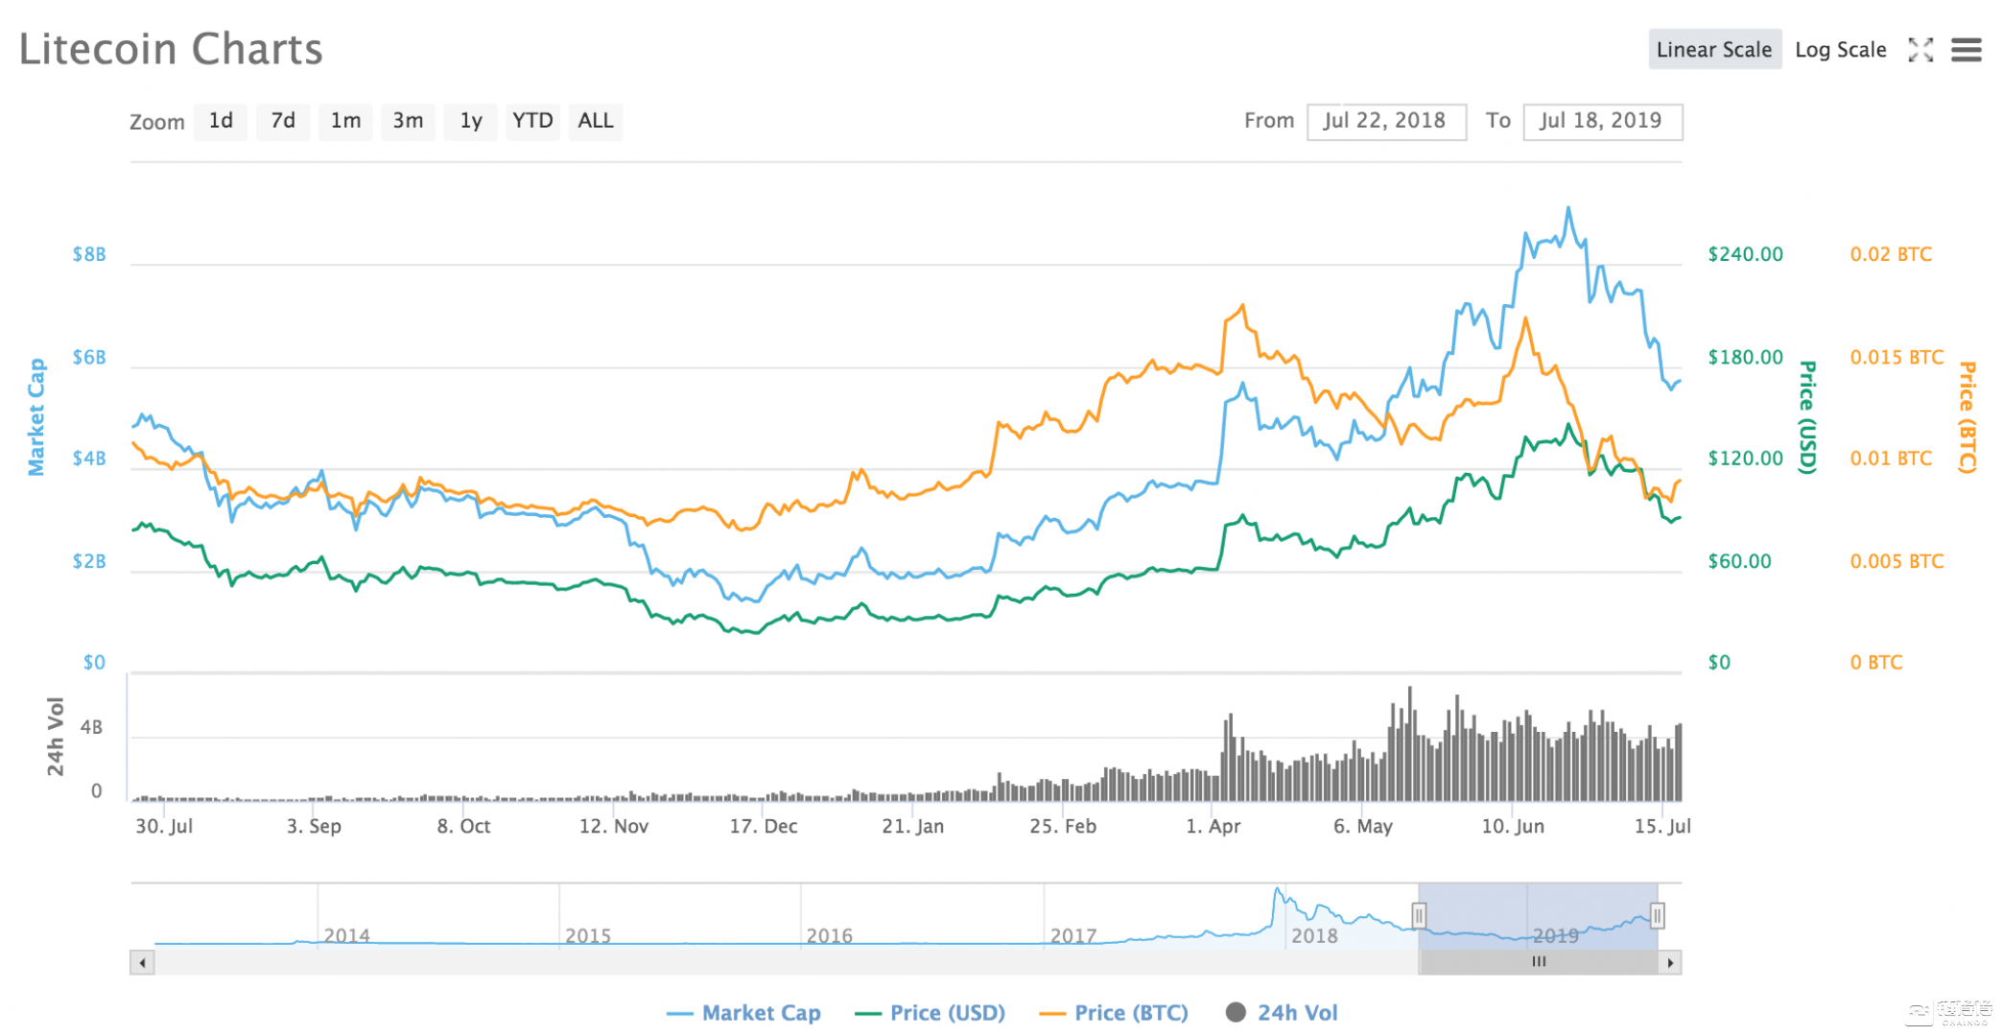2002x1036 pixels.
Task: Click the left scroll arrow of the navigator
Action: (142, 962)
